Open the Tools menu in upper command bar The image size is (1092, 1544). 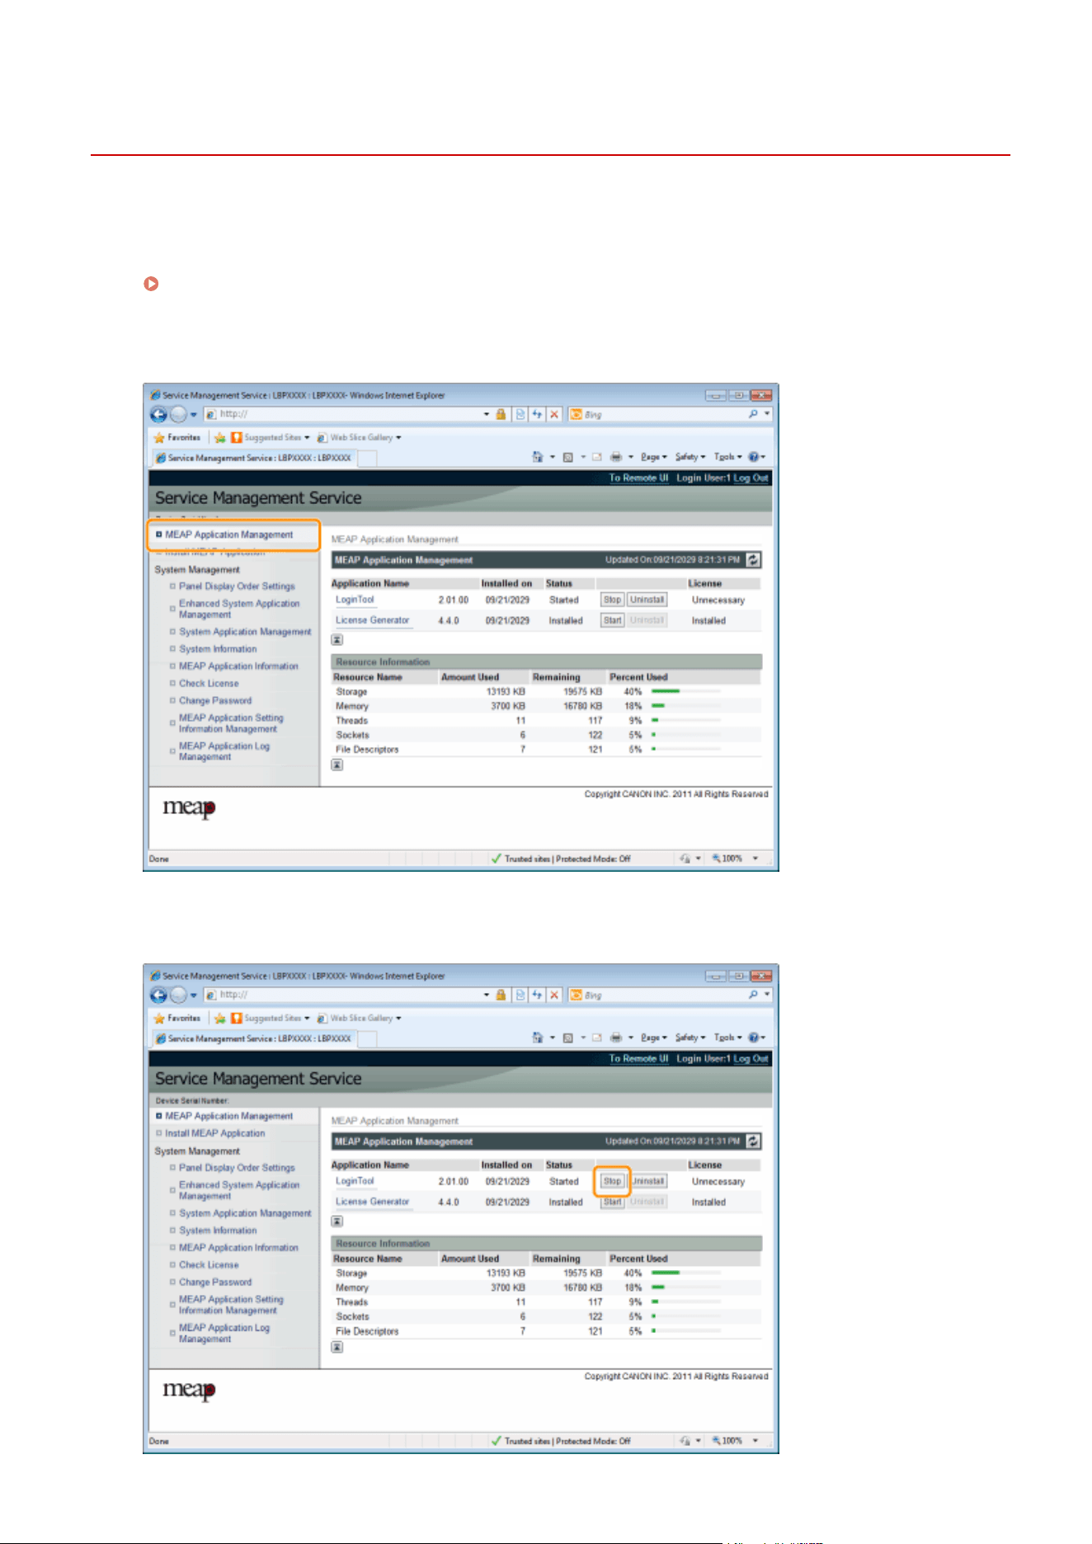pos(727,457)
